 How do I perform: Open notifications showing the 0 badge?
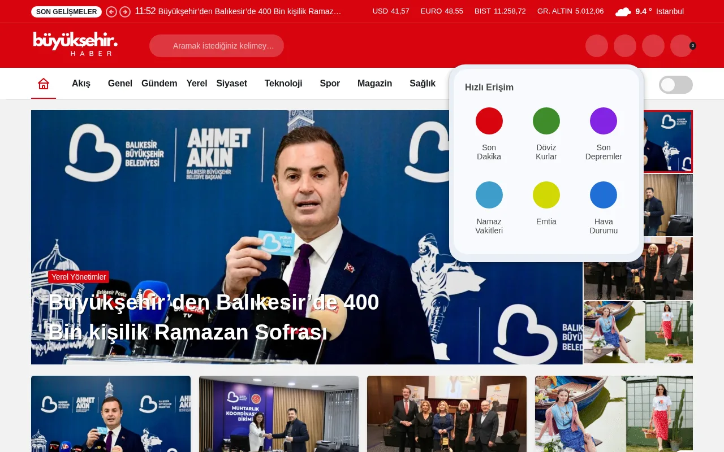click(682, 46)
